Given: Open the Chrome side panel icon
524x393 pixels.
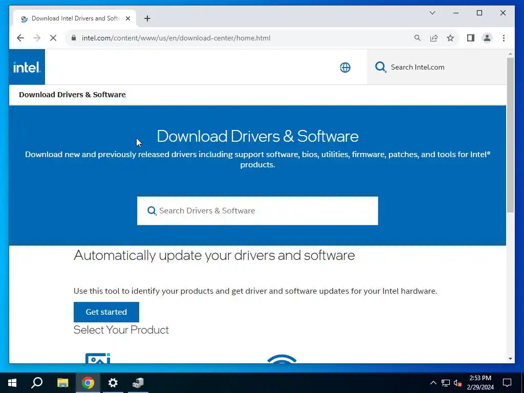Looking at the screenshot, I should tap(471, 38).
